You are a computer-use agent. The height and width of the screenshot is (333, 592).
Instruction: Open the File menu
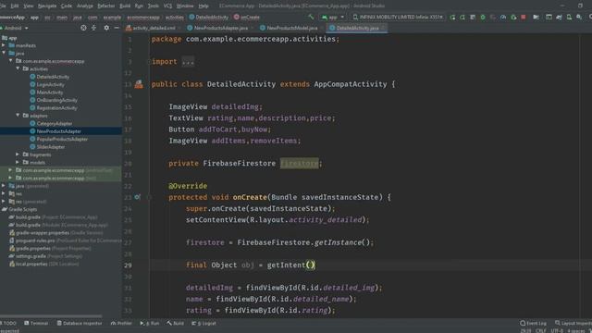pyautogui.click(x=3, y=6)
